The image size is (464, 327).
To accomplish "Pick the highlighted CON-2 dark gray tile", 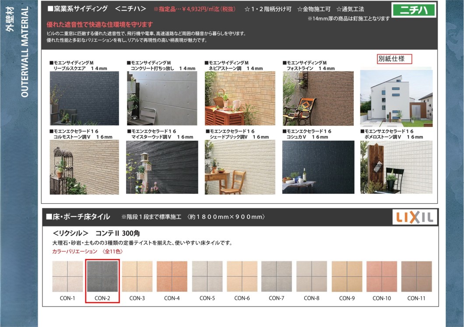I will 102,276.
